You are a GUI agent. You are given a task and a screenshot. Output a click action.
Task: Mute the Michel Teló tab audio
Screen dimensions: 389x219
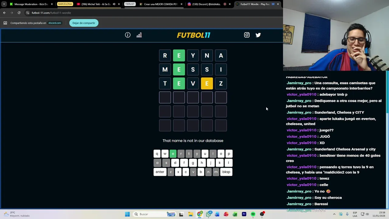pos(114,4)
